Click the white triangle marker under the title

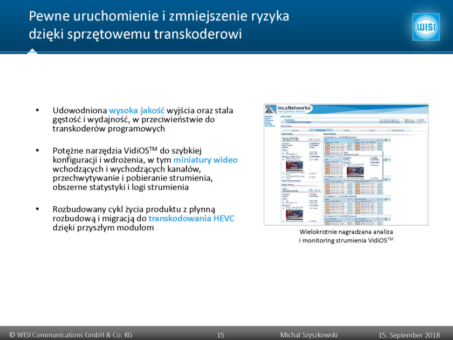click(x=32, y=51)
